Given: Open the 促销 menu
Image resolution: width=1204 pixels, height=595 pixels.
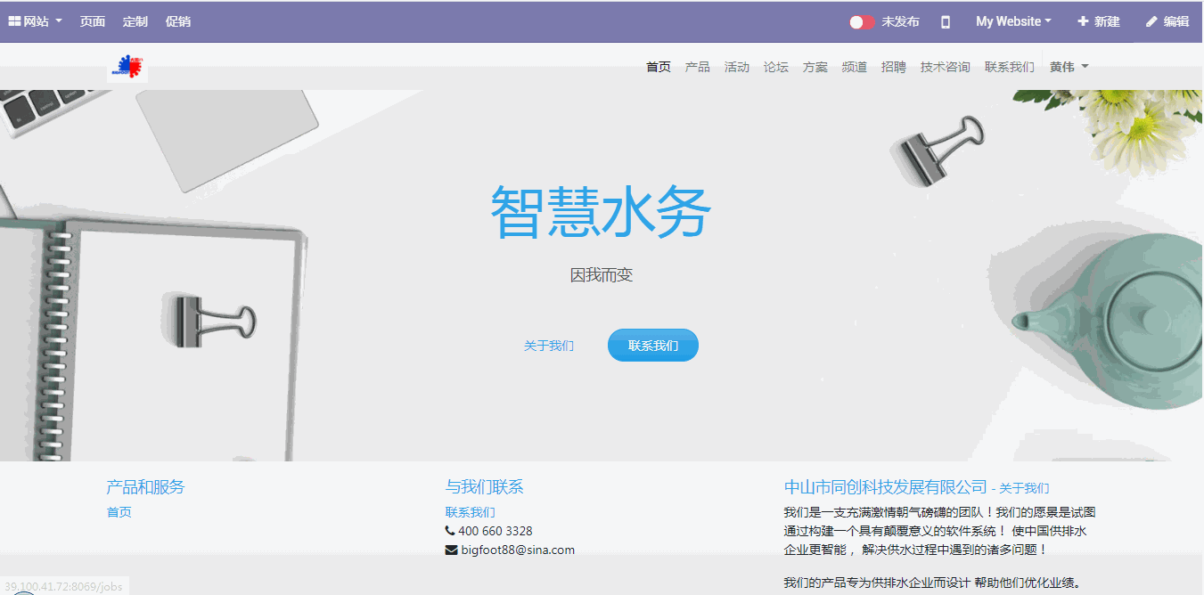Looking at the screenshot, I should [x=178, y=21].
